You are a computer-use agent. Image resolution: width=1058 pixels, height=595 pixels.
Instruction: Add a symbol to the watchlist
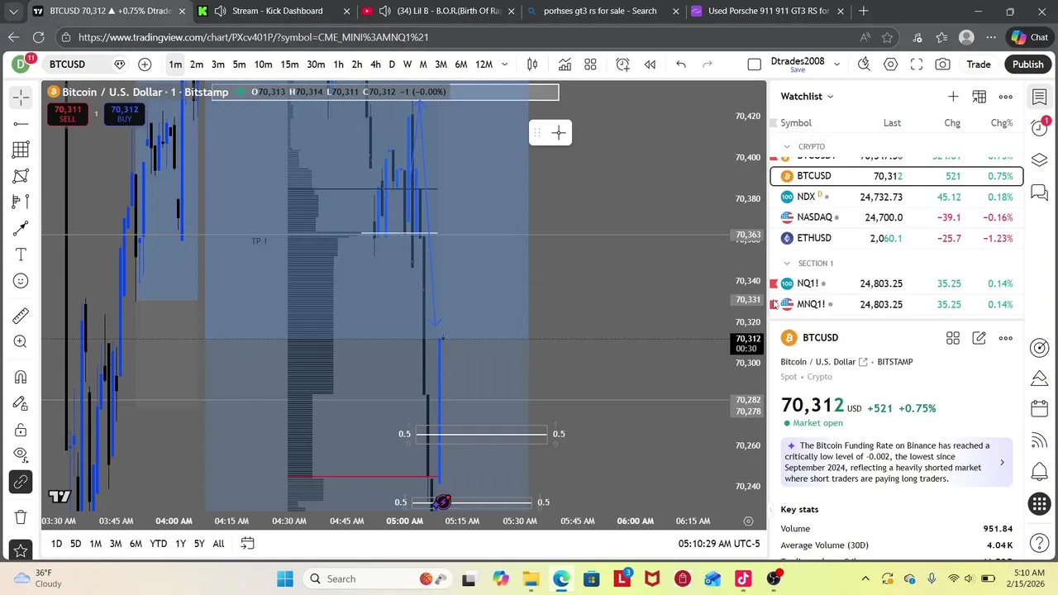[x=953, y=97]
